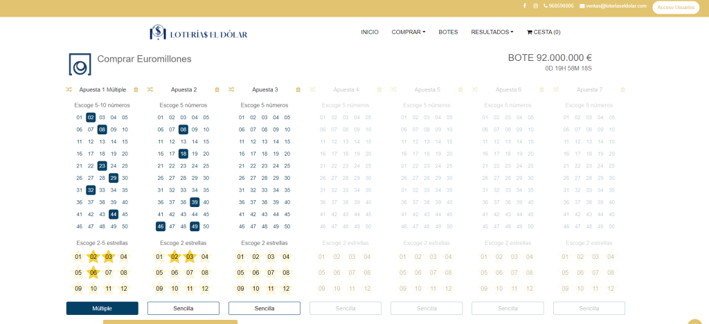
Task: Click the Sencilla button under Apuesta 4
Action: tap(345, 308)
